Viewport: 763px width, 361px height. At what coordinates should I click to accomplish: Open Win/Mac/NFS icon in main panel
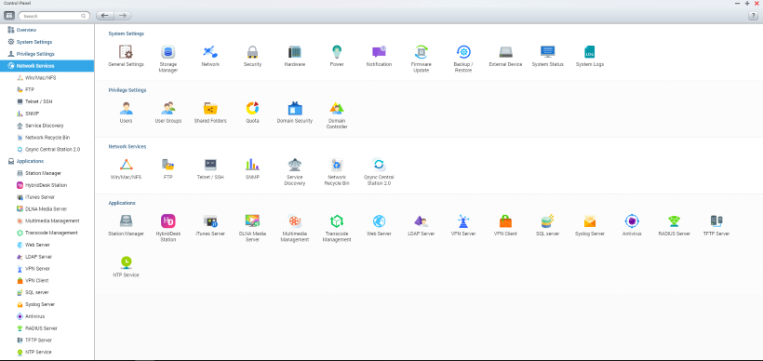click(x=126, y=165)
